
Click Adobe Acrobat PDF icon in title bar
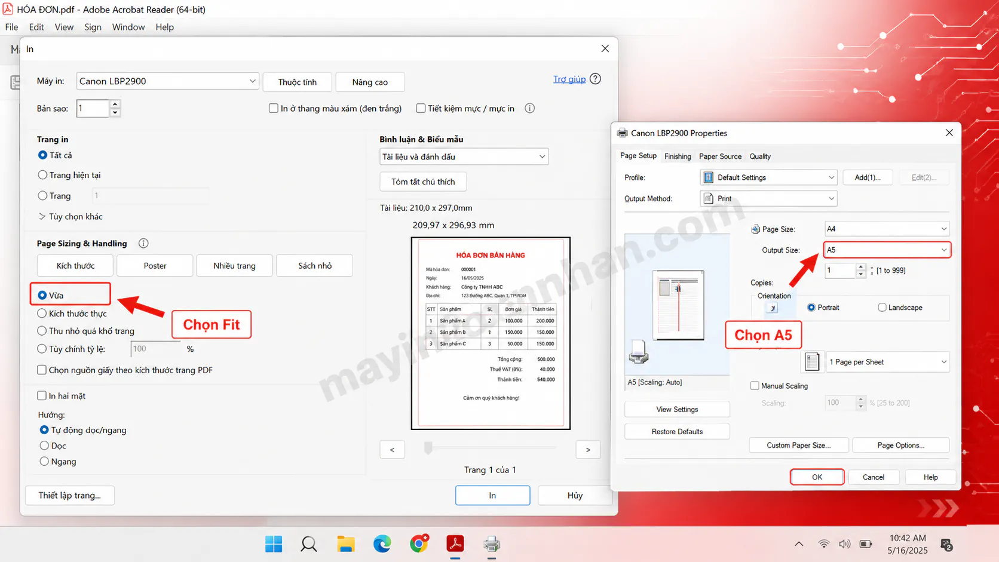point(7,9)
